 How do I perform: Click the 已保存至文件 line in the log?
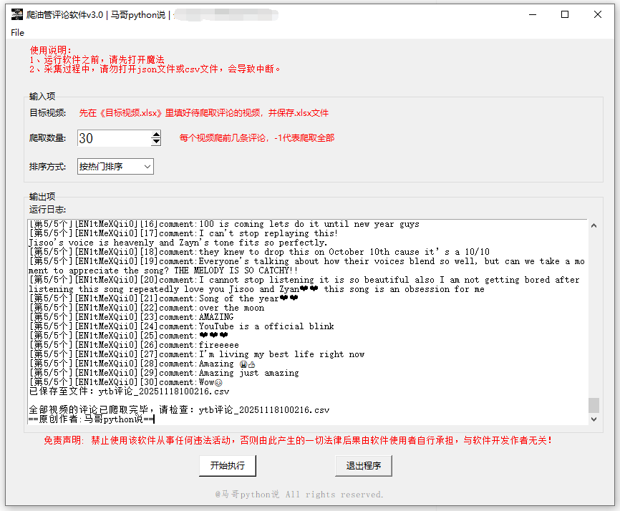(x=129, y=391)
